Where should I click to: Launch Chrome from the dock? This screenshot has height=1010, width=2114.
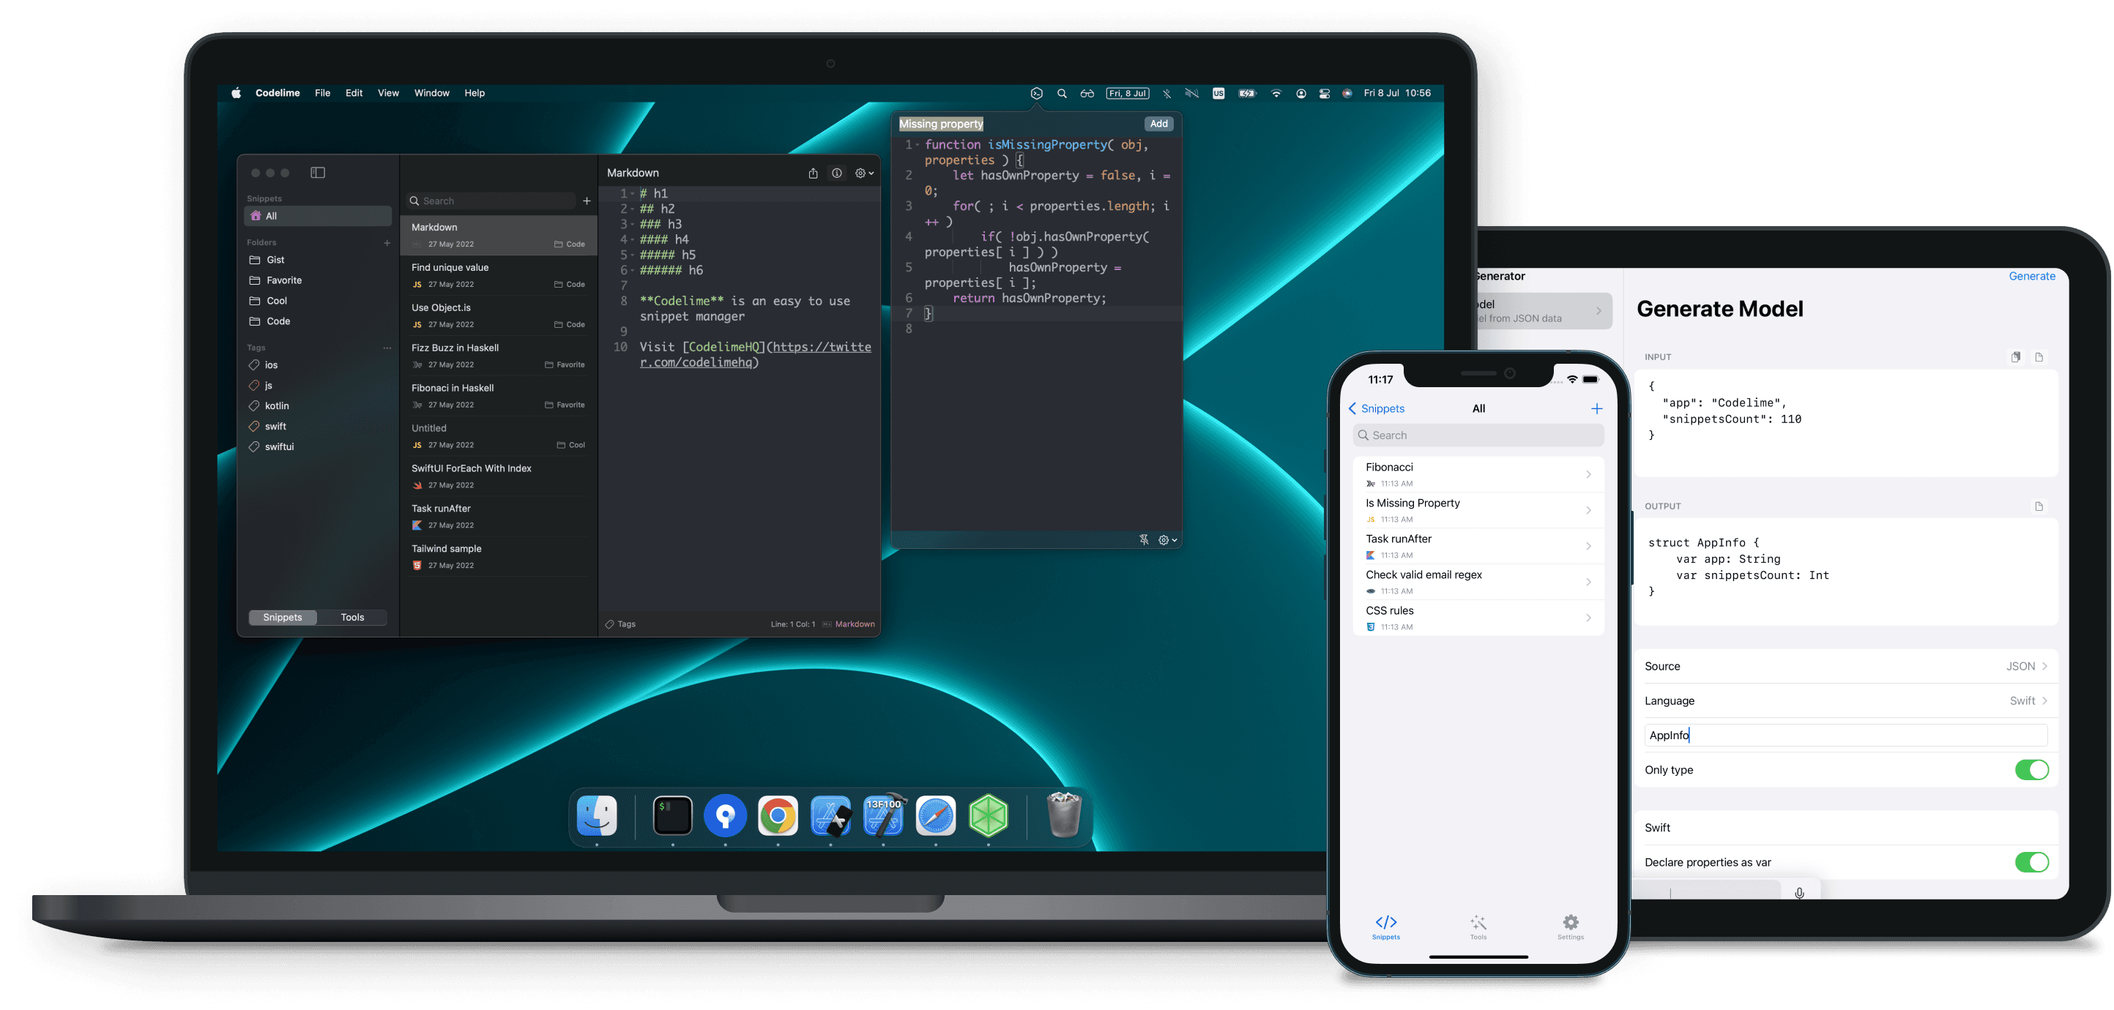(x=777, y=815)
